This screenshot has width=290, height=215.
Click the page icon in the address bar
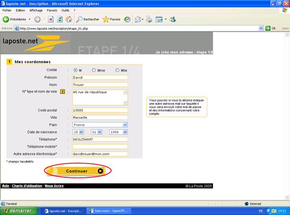pyautogui.click(x=17, y=28)
